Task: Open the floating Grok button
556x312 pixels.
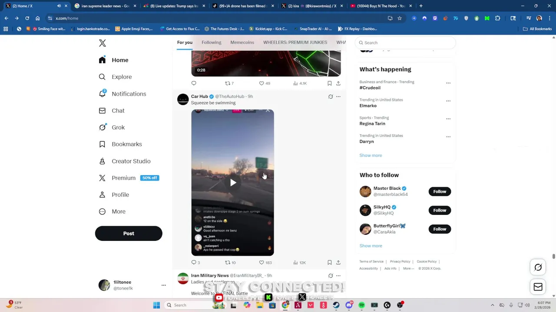Action: (538, 267)
